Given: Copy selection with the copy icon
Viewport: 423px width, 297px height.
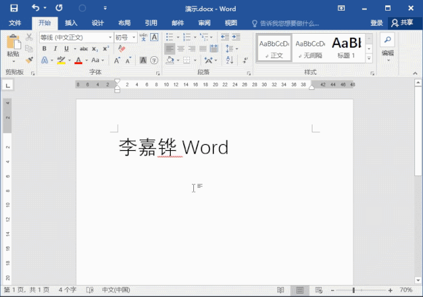Looking at the screenshot, I should click(29, 48).
